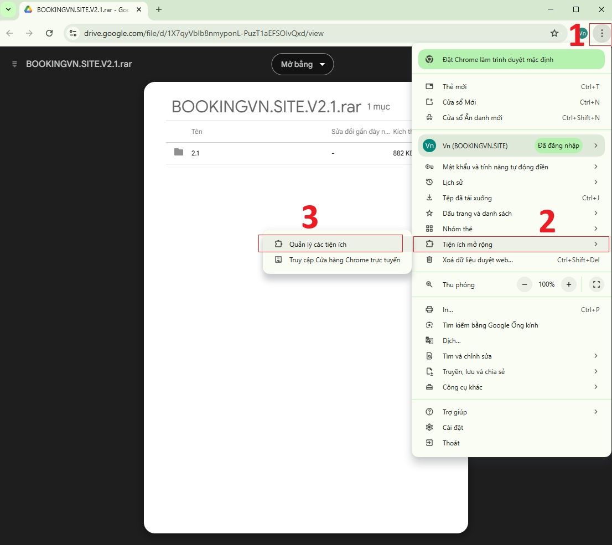Click the tab groups grid icon
This screenshot has height=545, width=612.
click(x=429, y=229)
